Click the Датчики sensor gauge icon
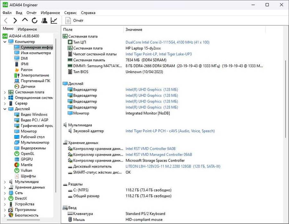This screenshot has height=224, width=289. [x=17, y=86]
